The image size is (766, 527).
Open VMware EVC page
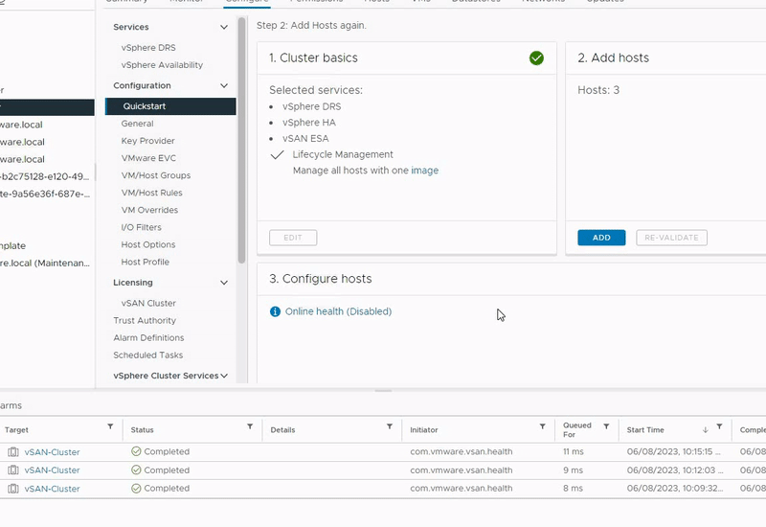pyautogui.click(x=148, y=158)
